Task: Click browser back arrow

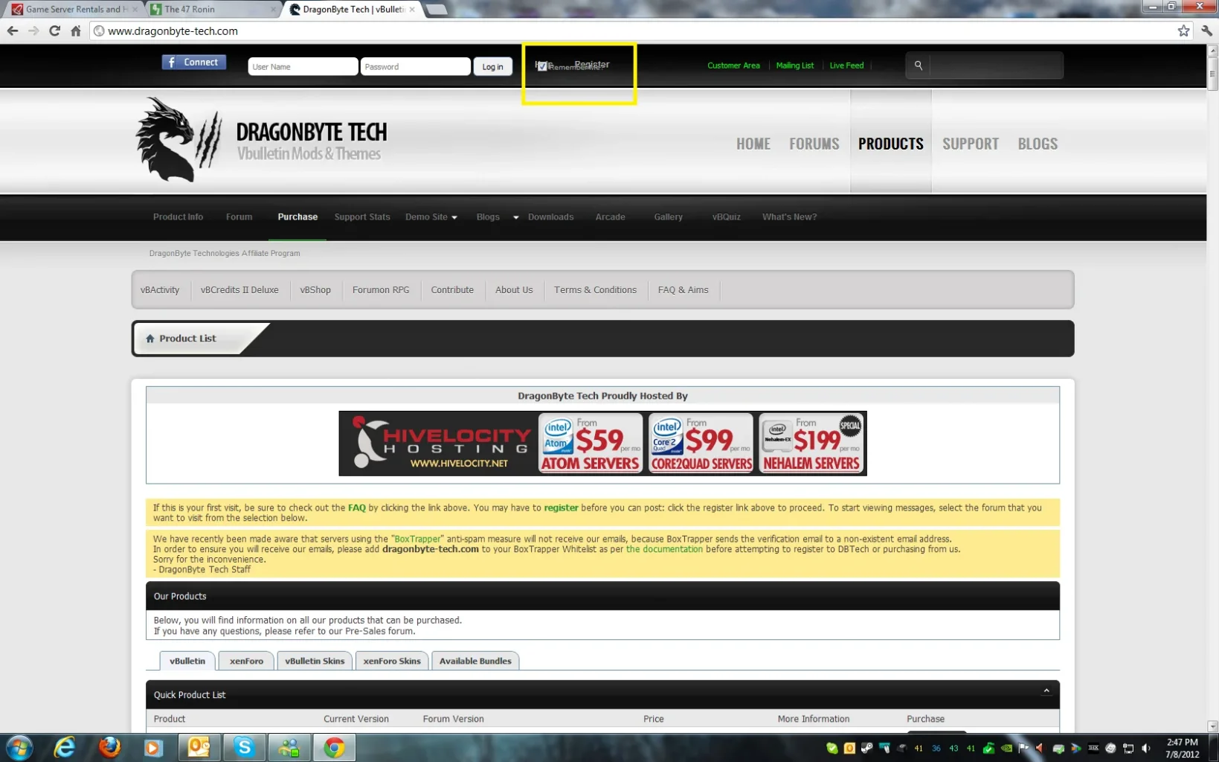Action: tap(13, 31)
